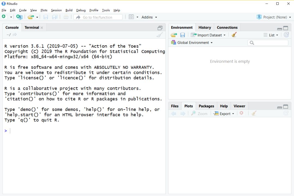
Task: Click the previous plot arrow icon
Action: [x=174, y=114]
